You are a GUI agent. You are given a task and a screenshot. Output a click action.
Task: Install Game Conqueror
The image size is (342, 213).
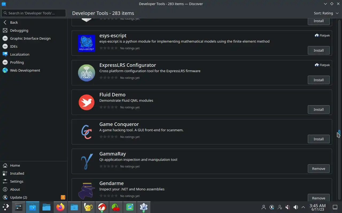coord(318,139)
